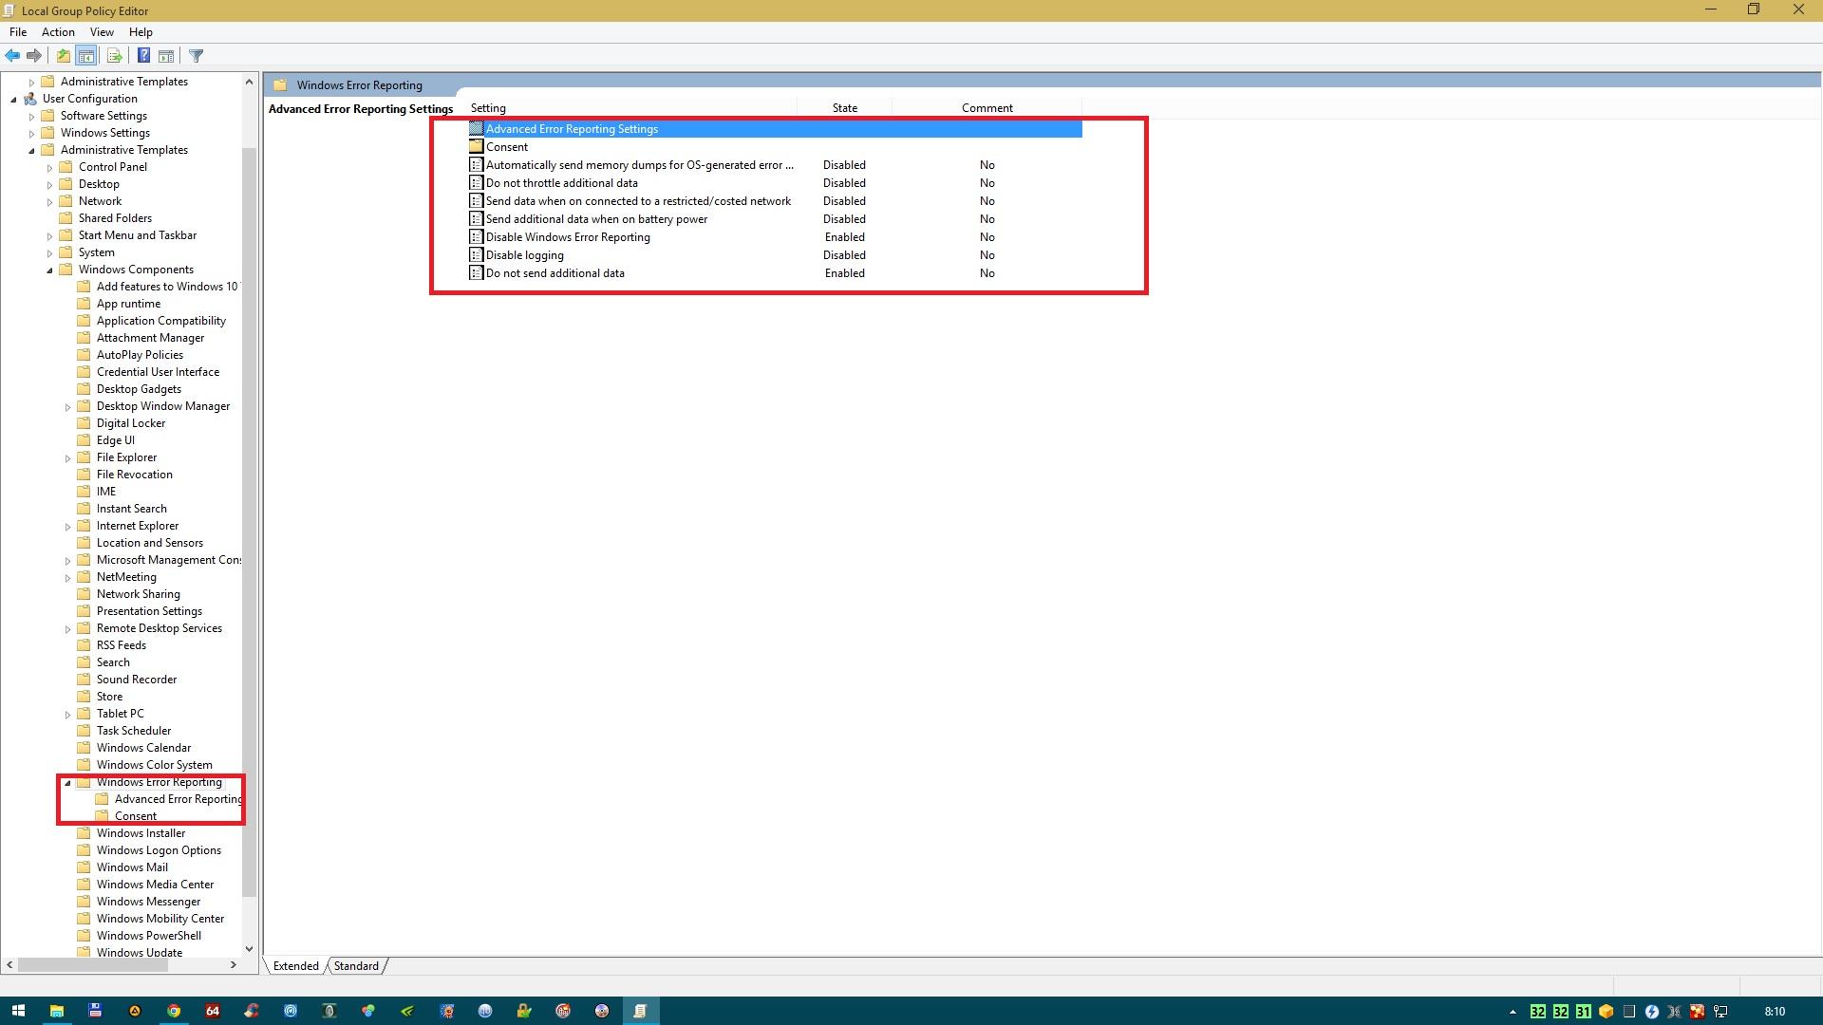This screenshot has width=1823, height=1025.
Task: Select the Consent folder in tree
Action: click(135, 816)
